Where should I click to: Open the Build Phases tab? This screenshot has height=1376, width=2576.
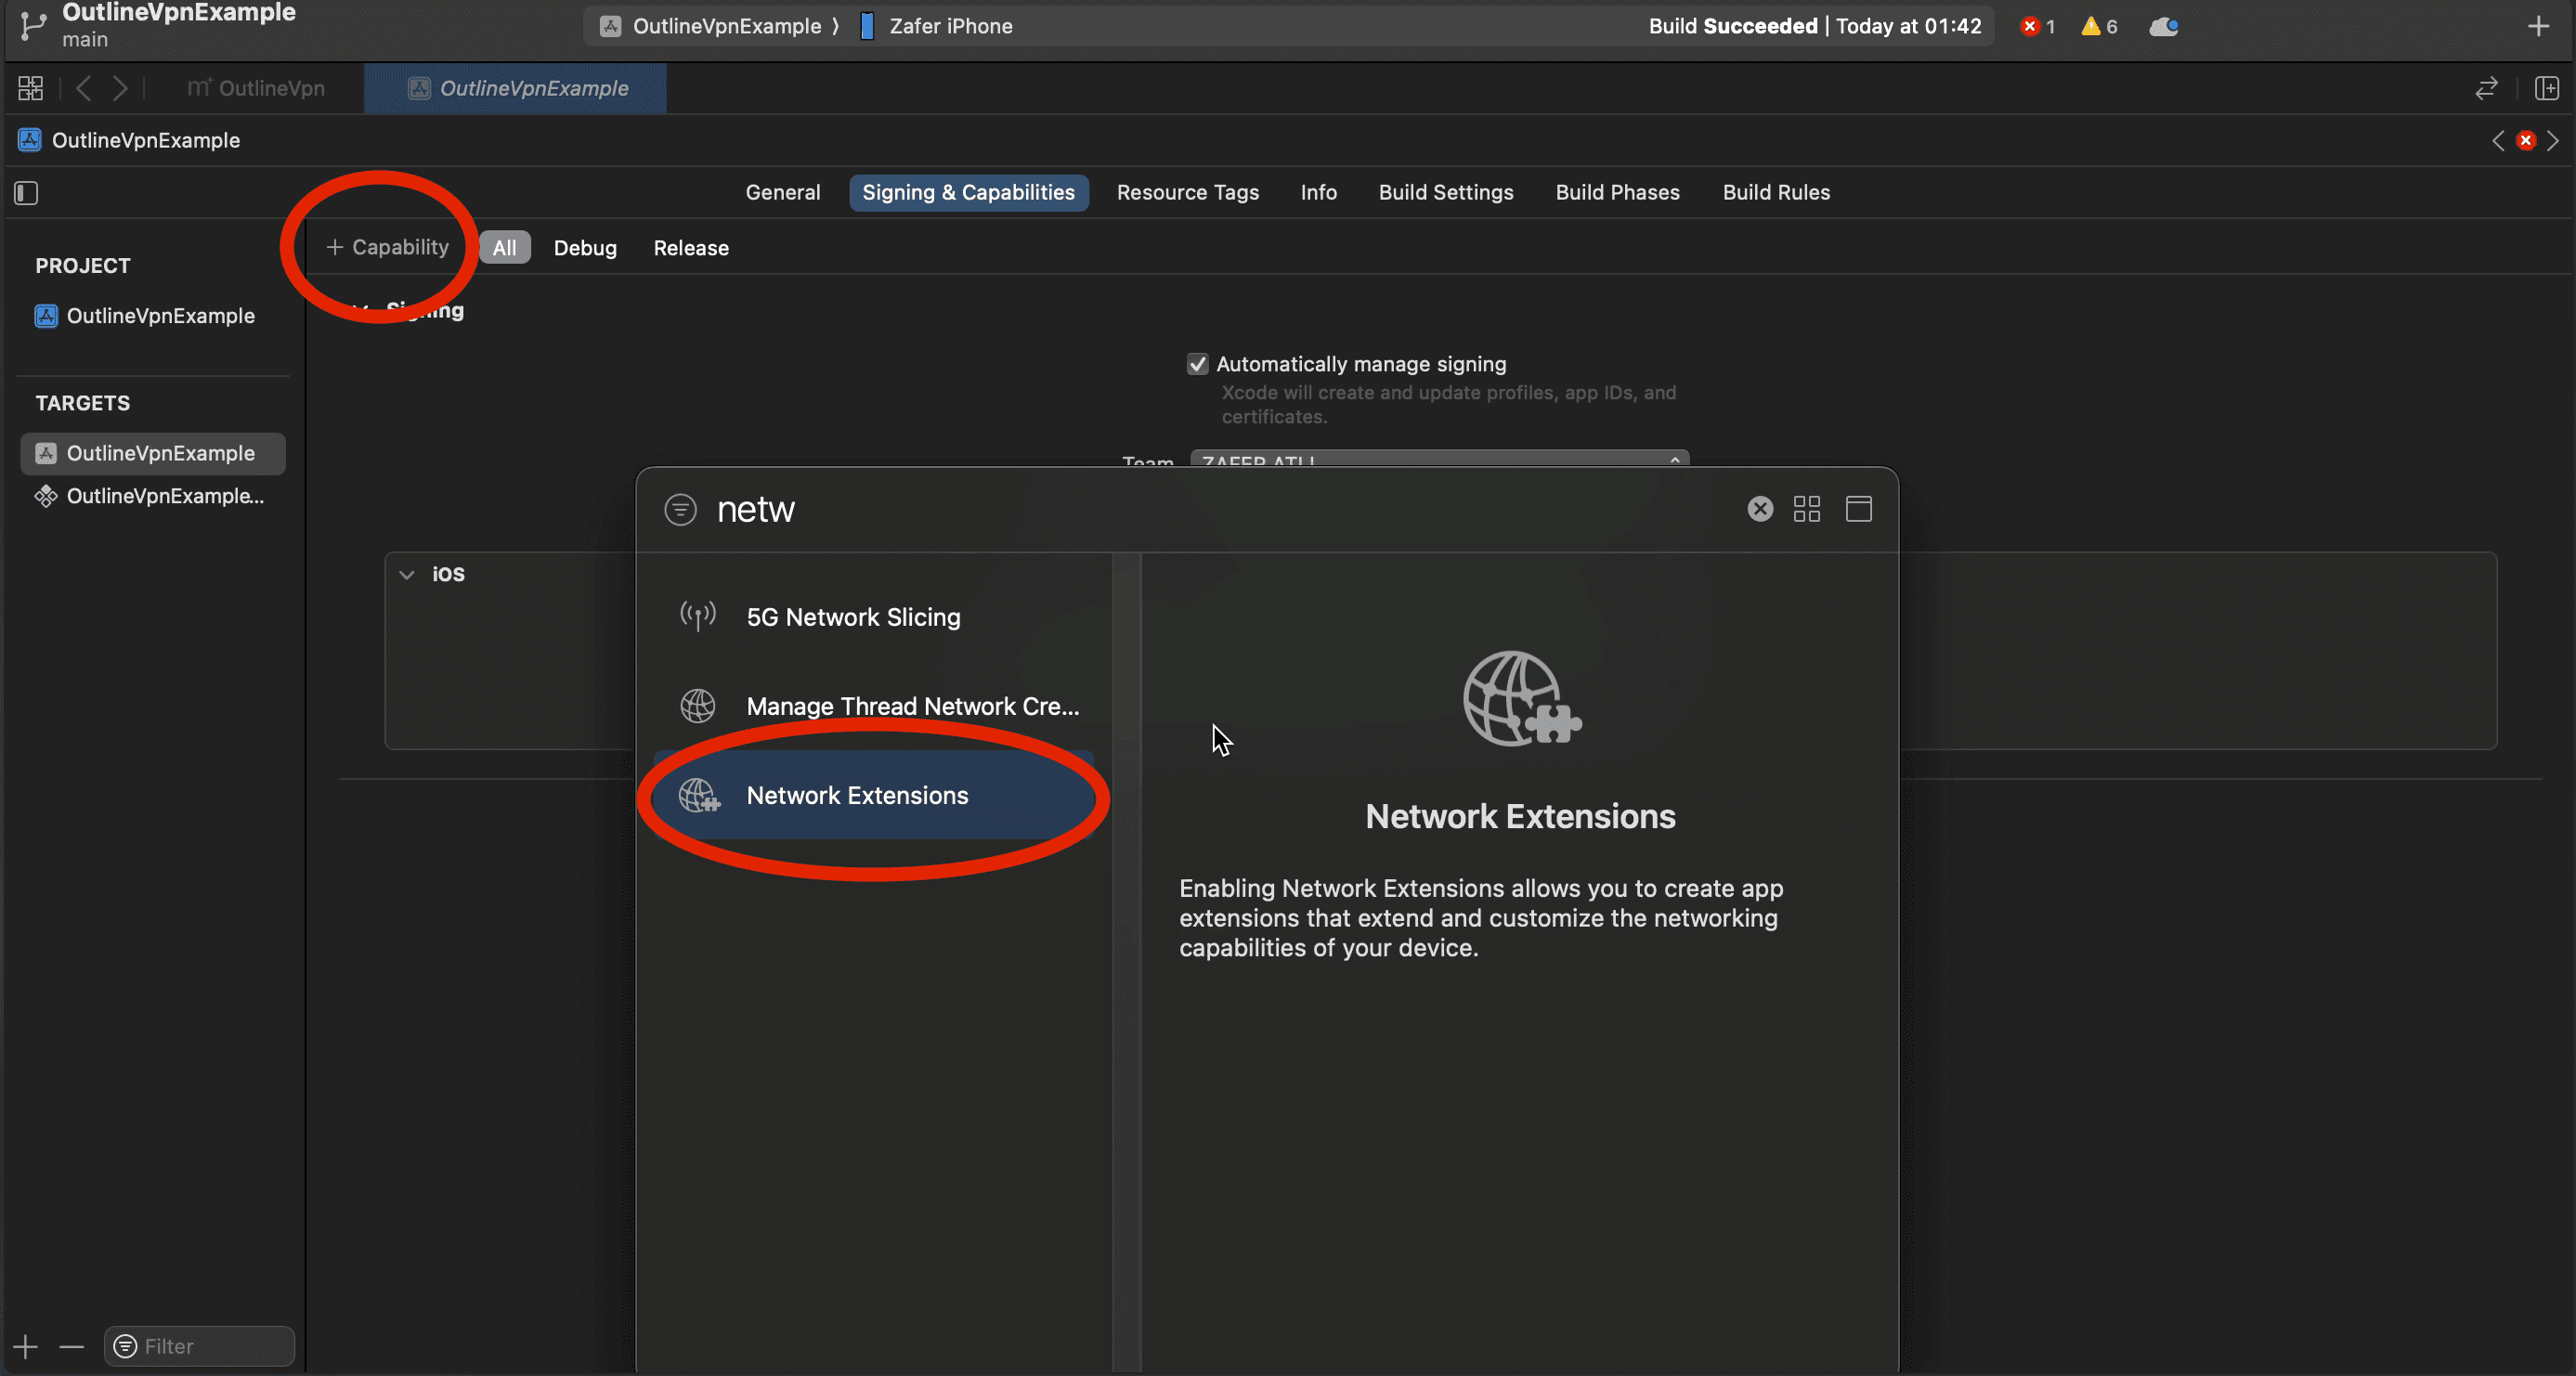pyautogui.click(x=1617, y=192)
